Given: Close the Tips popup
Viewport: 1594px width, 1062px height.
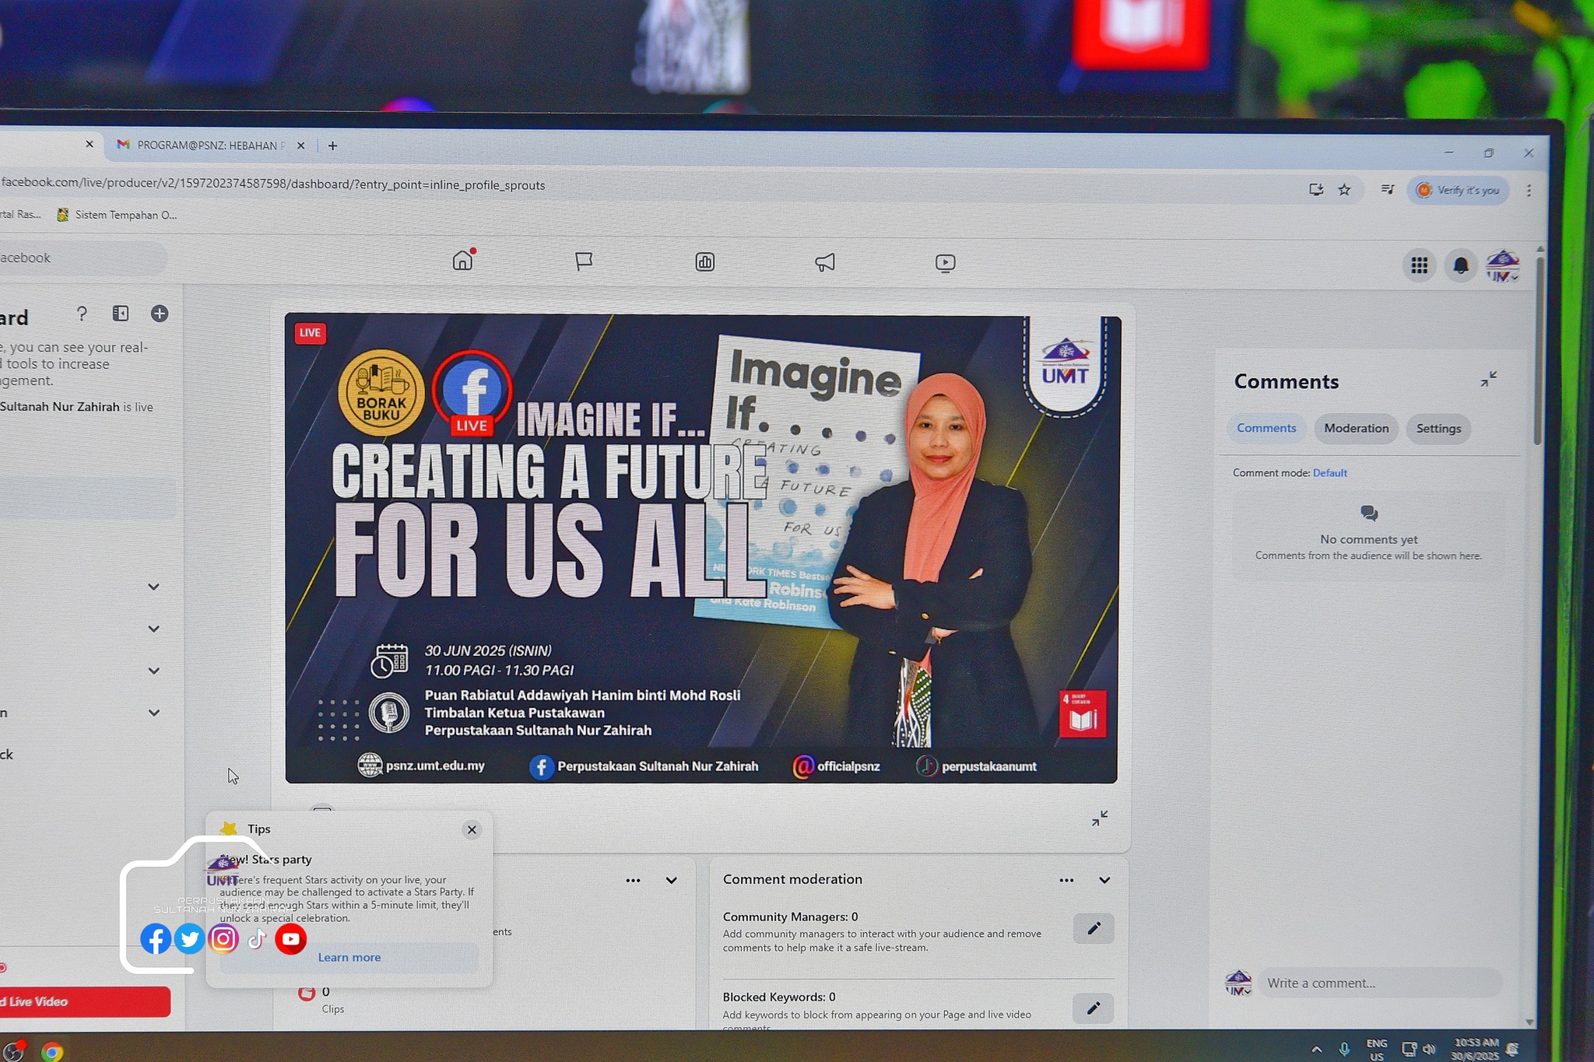Looking at the screenshot, I should click(x=472, y=829).
